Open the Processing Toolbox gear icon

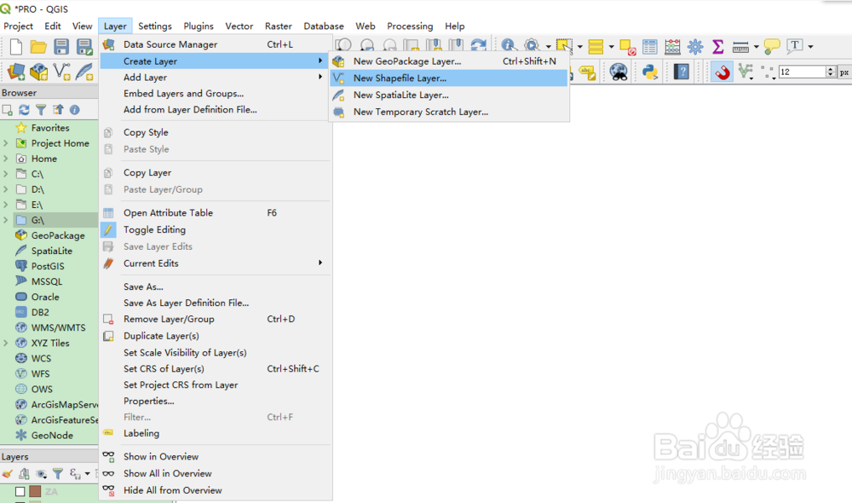[x=695, y=47]
